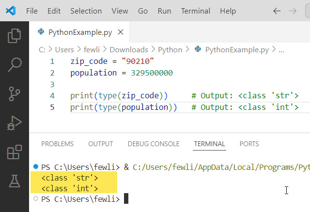Switch to the DEBUG CONSOLE tab
310x212 pixels.
point(154,144)
